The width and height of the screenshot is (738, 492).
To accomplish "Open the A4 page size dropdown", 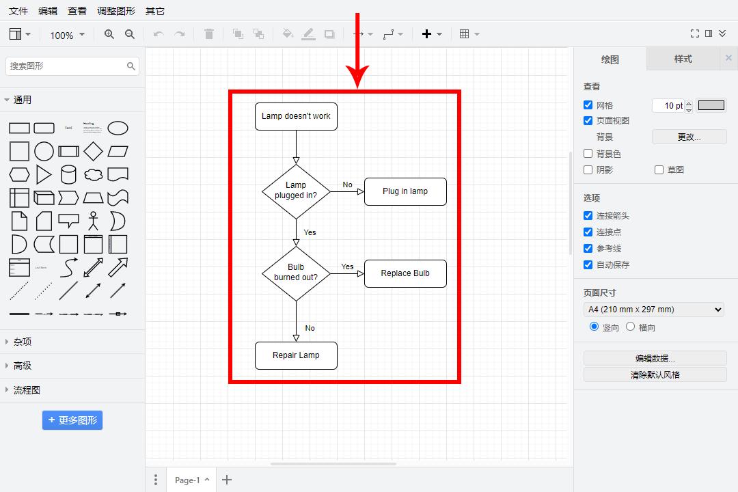I will (x=655, y=310).
